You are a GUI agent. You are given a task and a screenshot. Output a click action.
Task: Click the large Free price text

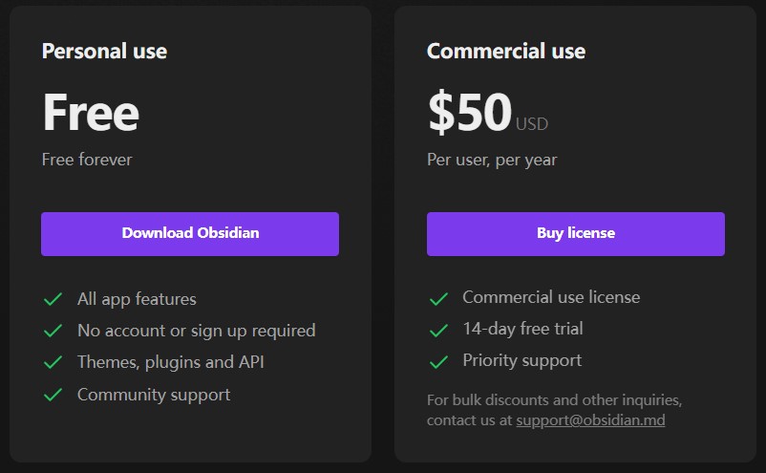91,113
